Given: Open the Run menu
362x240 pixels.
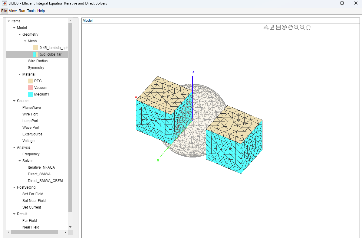Looking at the screenshot, I should pyautogui.click(x=22, y=11).
